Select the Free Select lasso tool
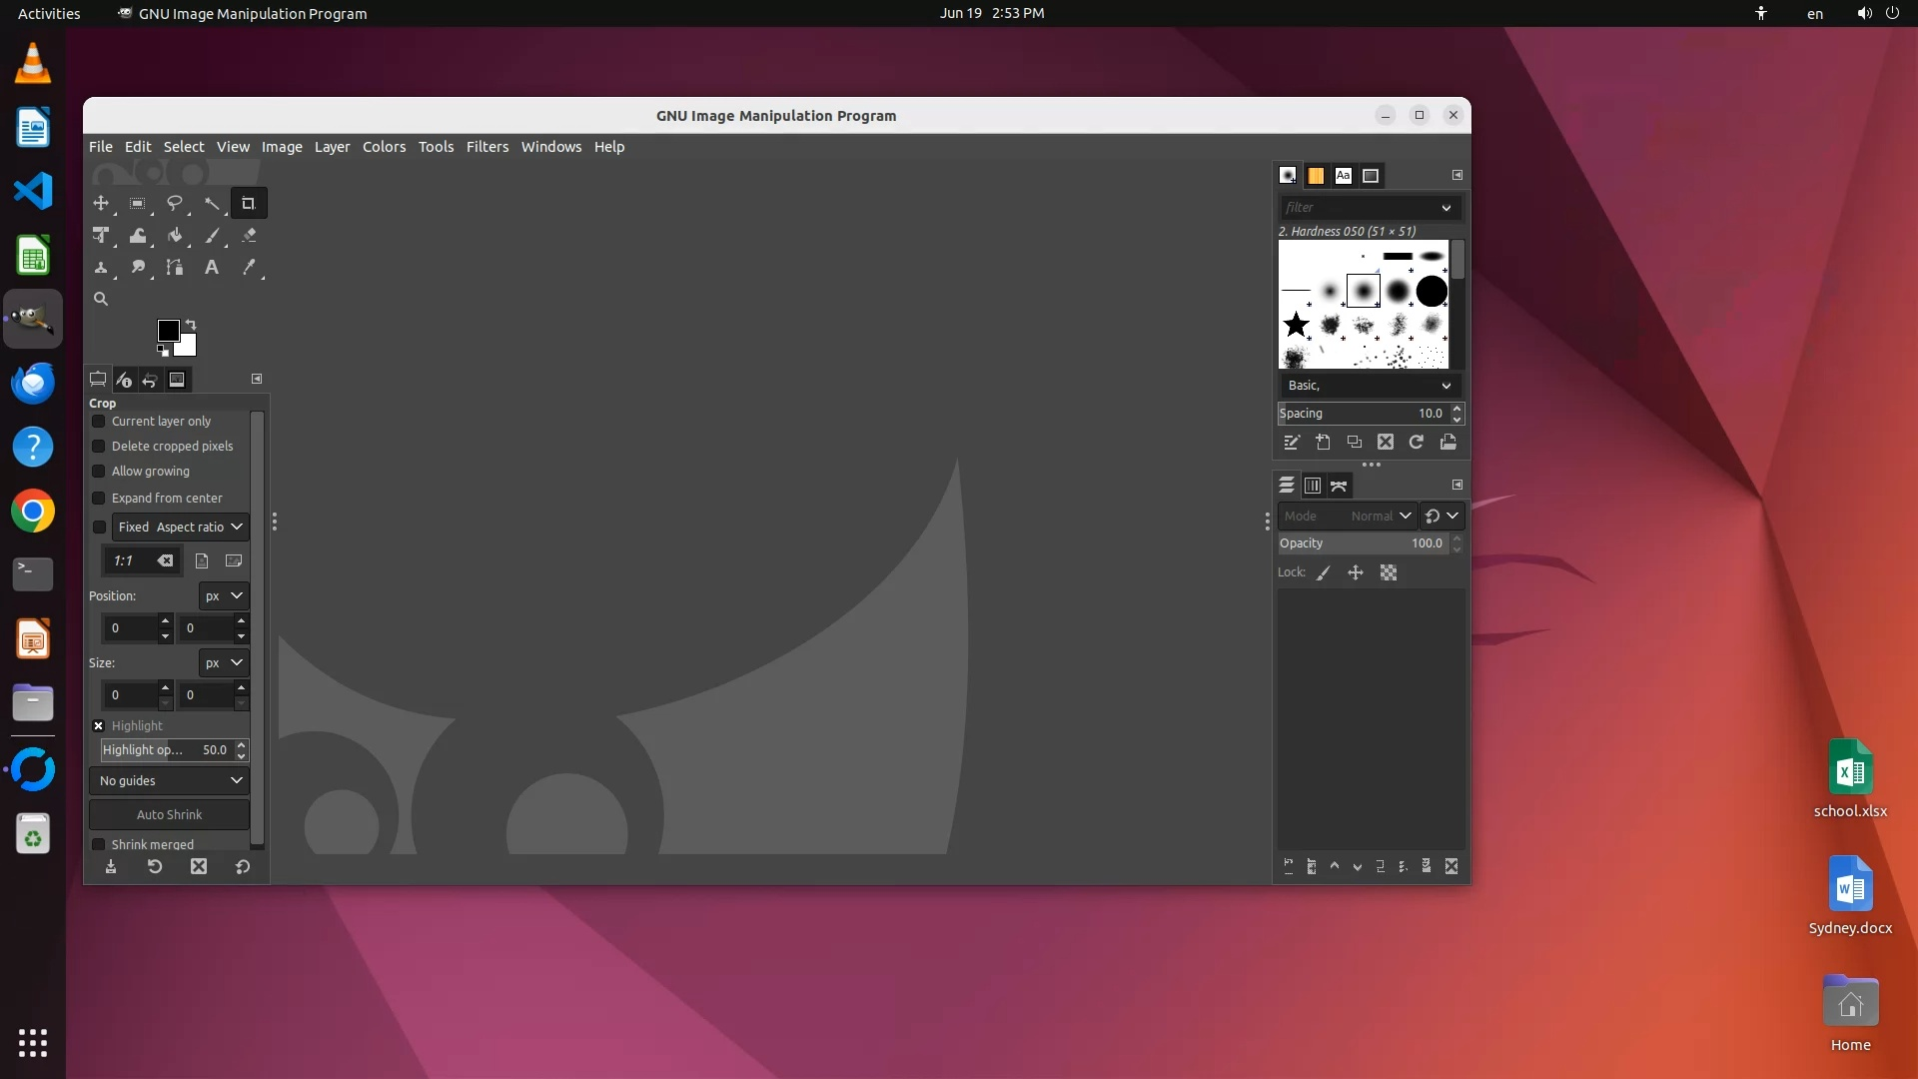 [x=175, y=204]
